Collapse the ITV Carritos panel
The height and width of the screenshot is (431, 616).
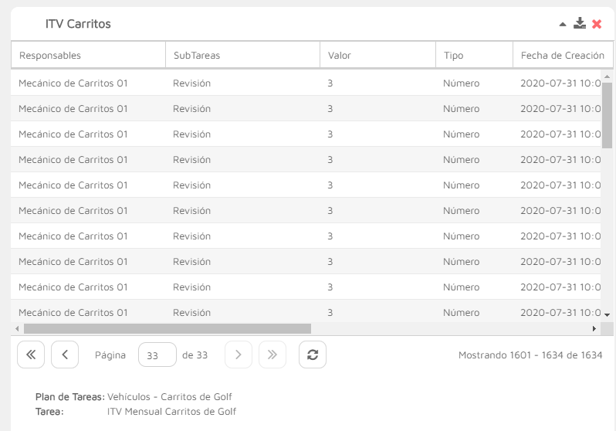[563, 25]
